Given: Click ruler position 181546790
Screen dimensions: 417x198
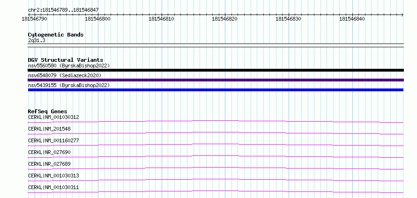Looking at the screenshot, I should [35, 19].
